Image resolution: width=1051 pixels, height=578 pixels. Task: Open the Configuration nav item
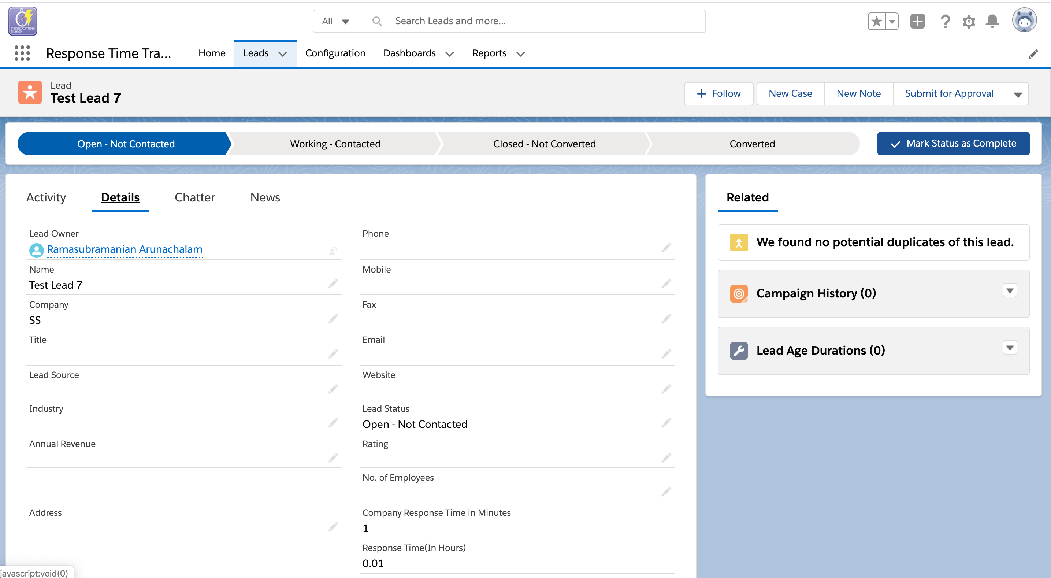pyautogui.click(x=335, y=53)
